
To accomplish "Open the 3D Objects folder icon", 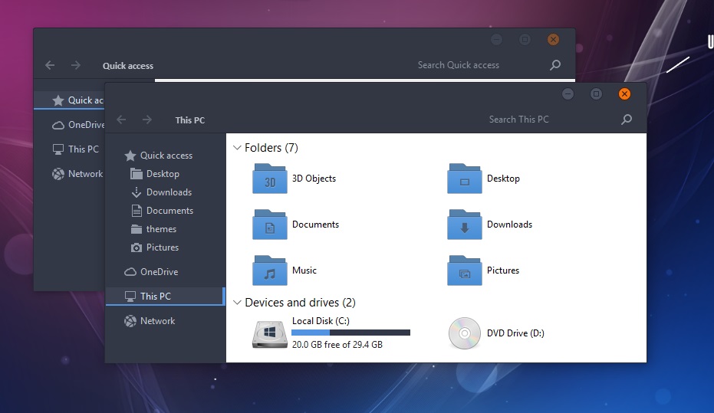I will 269,179.
